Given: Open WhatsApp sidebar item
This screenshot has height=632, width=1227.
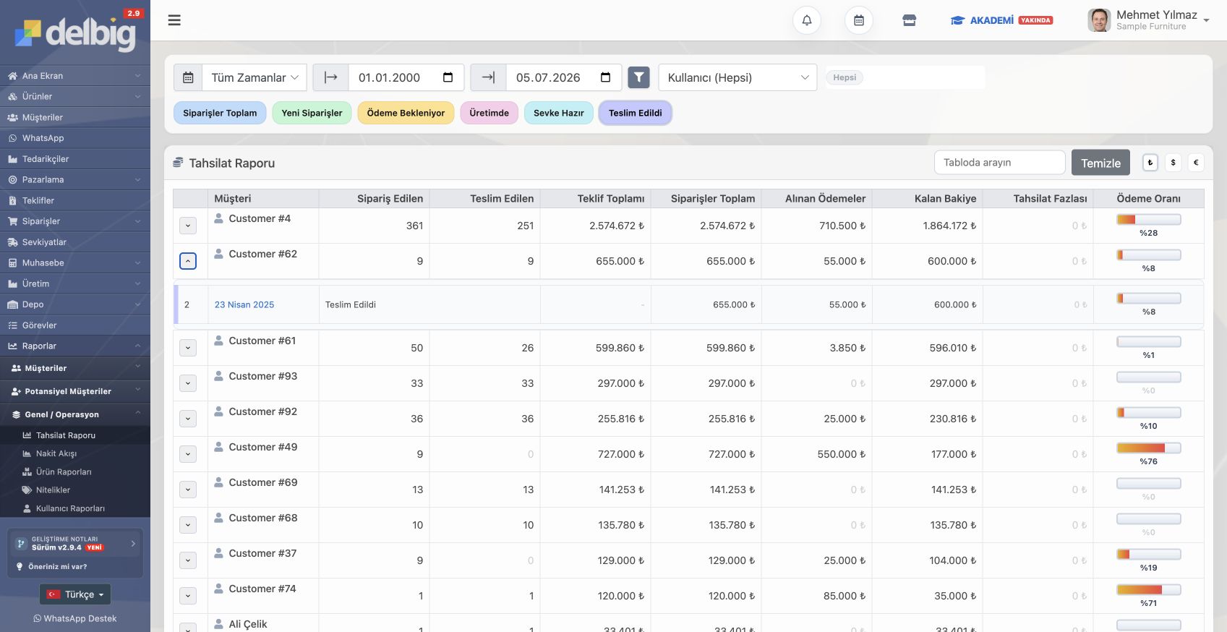Looking at the screenshot, I should [x=75, y=138].
